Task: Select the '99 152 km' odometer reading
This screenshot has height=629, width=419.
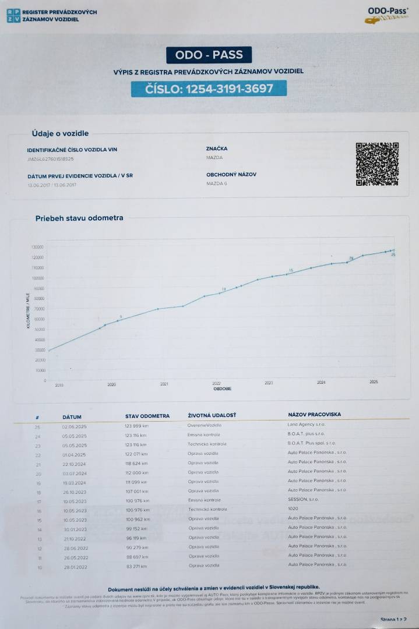Action: tap(137, 529)
